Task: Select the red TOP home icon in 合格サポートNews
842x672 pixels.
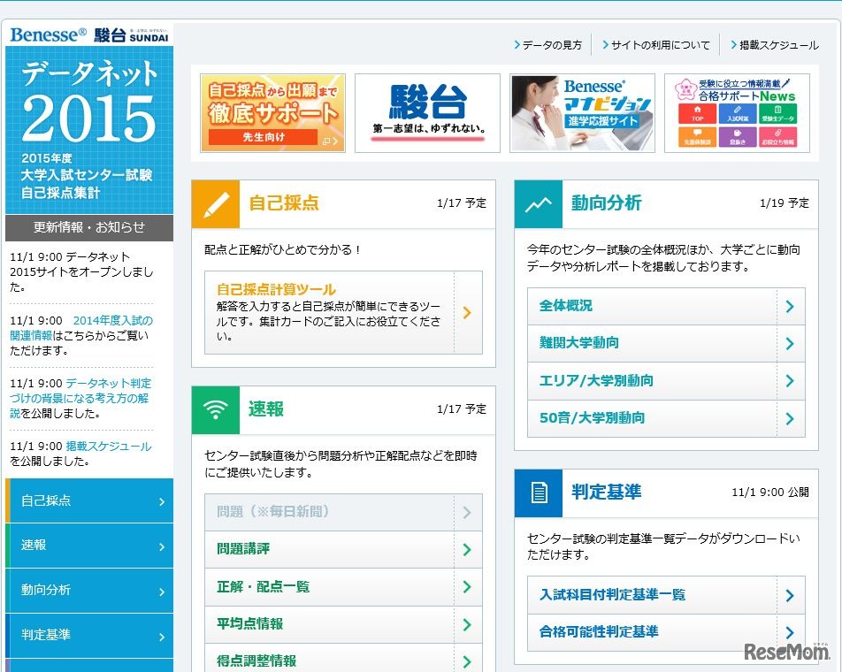Action: [x=697, y=110]
